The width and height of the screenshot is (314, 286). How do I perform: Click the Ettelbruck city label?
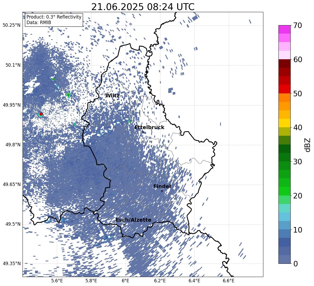[x=149, y=128]
